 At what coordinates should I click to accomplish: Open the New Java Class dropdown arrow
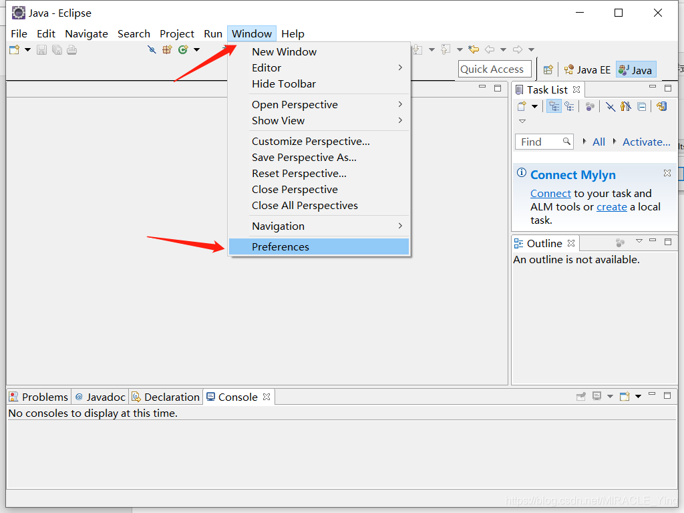[x=197, y=49]
